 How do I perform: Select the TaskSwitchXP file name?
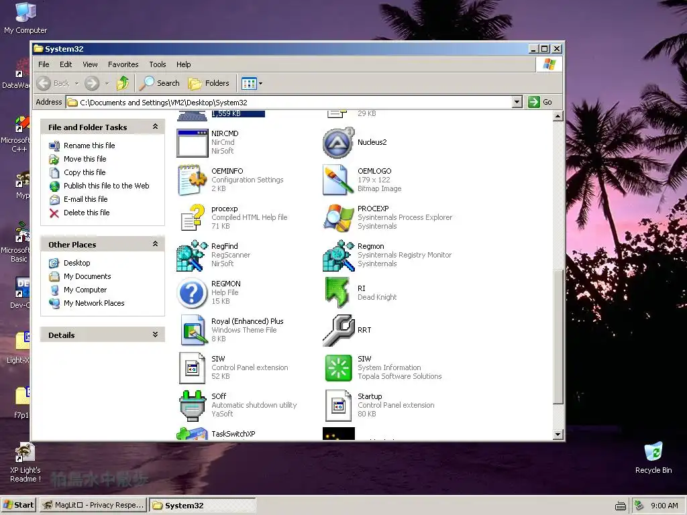(233, 434)
